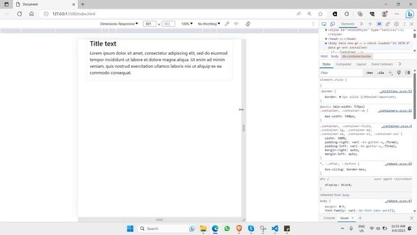The height and width of the screenshot is (235, 417).
Task: Close the DevTools drawer
Action: pos(412,218)
